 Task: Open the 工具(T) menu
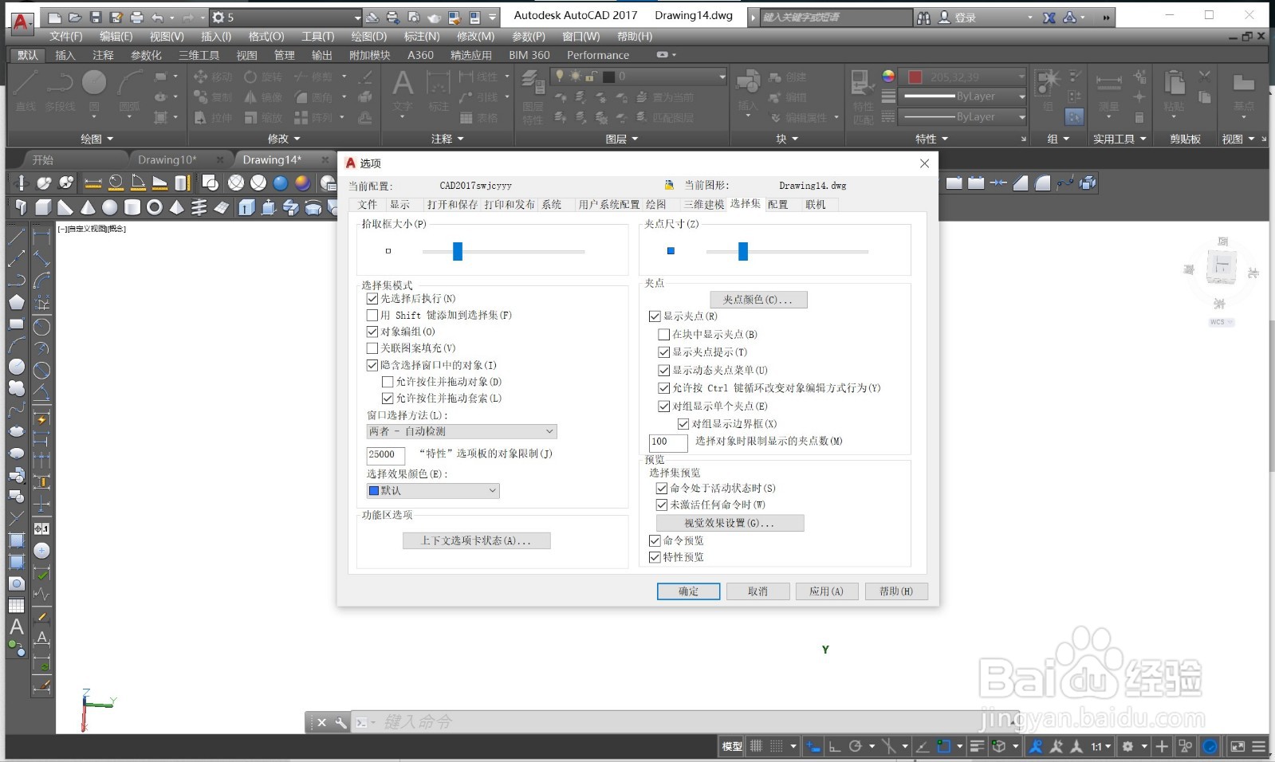pyautogui.click(x=317, y=36)
